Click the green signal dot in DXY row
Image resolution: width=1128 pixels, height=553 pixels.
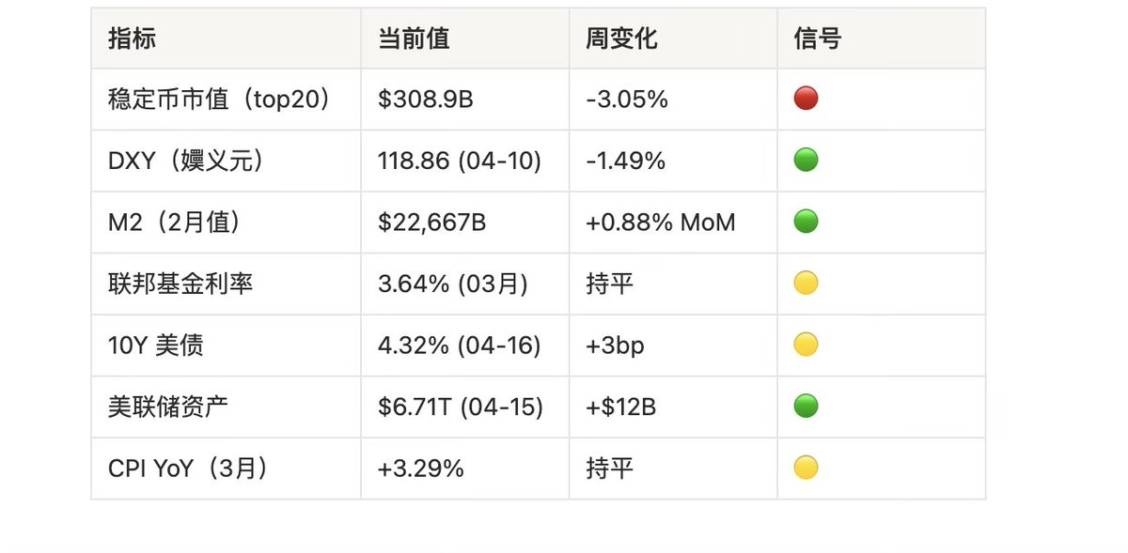[x=806, y=160]
